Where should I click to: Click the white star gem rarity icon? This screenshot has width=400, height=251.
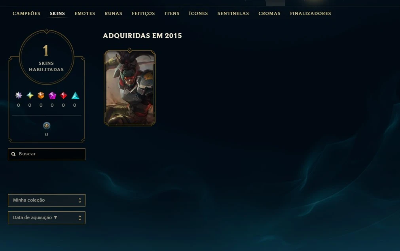click(18, 95)
